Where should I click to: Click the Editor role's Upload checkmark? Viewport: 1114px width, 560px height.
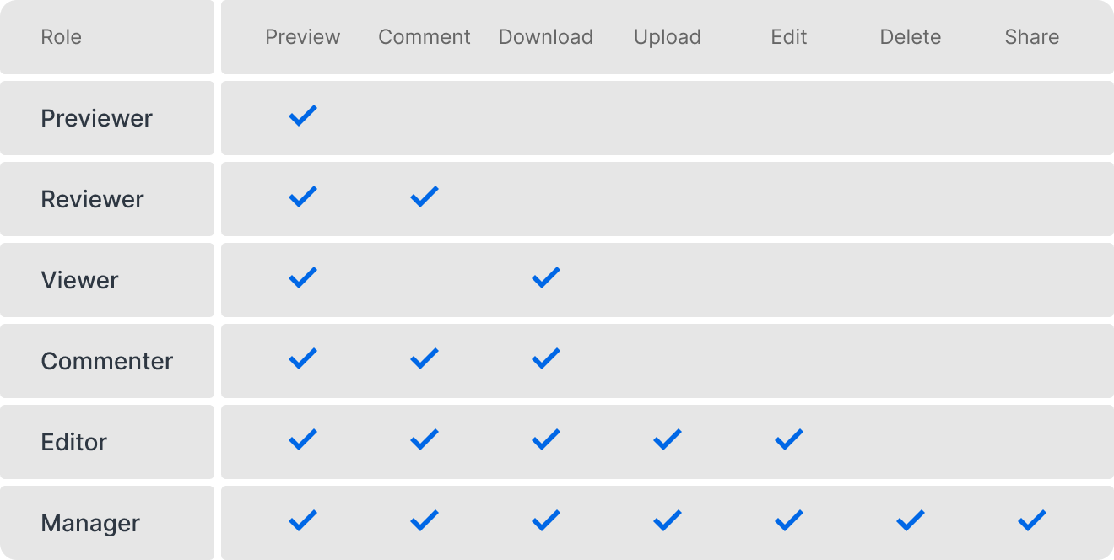tap(668, 440)
